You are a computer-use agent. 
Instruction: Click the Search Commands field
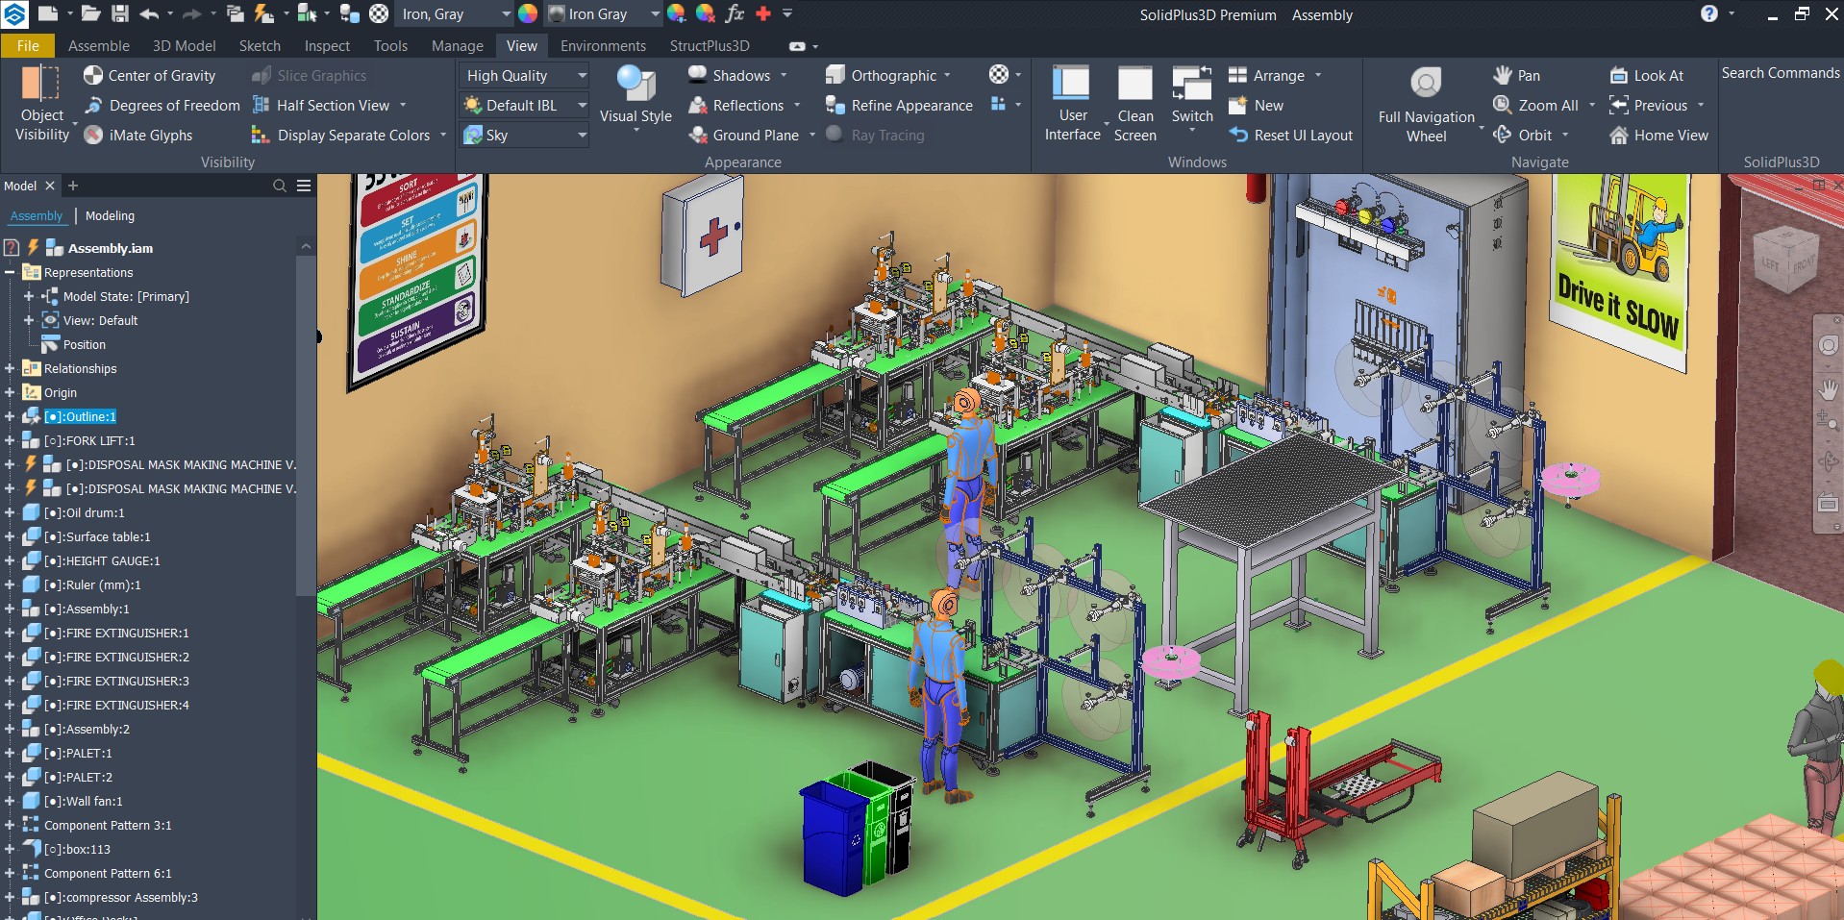click(1781, 73)
